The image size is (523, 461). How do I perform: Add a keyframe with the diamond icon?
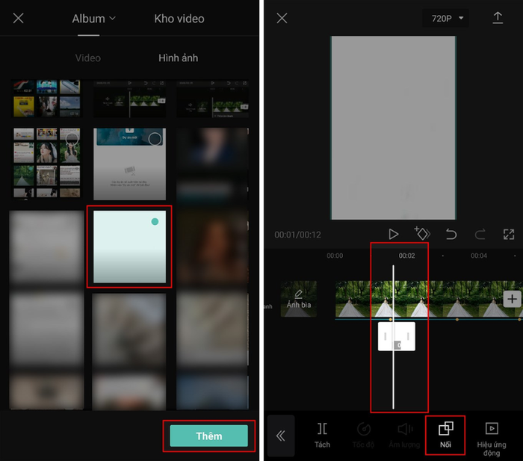tap(421, 234)
